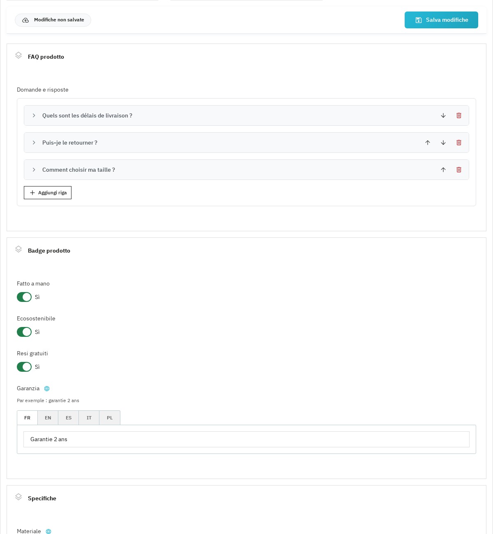The height and width of the screenshot is (534, 493).
Task: Open the PL language tab
Action: (x=110, y=418)
